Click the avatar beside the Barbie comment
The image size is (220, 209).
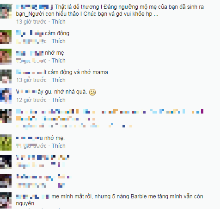tap(6, 200)
